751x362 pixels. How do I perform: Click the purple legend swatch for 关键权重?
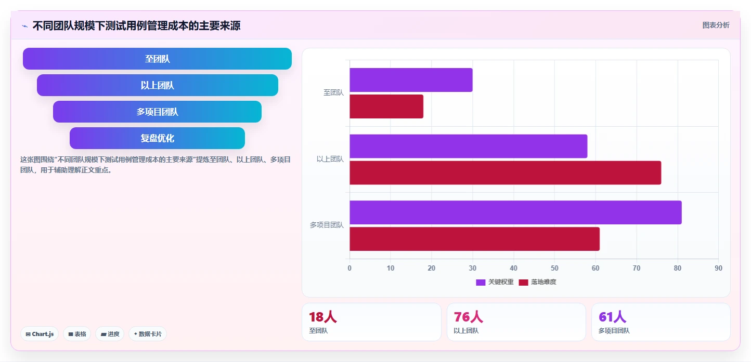(481, 283)
